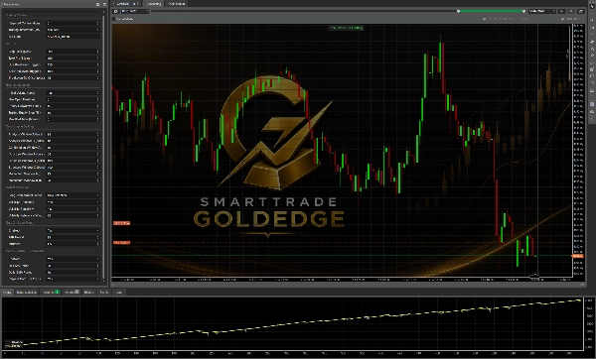596x359 pixels.
Task: Click the first icon in Parameters panel header
Action: pos(97,4)
